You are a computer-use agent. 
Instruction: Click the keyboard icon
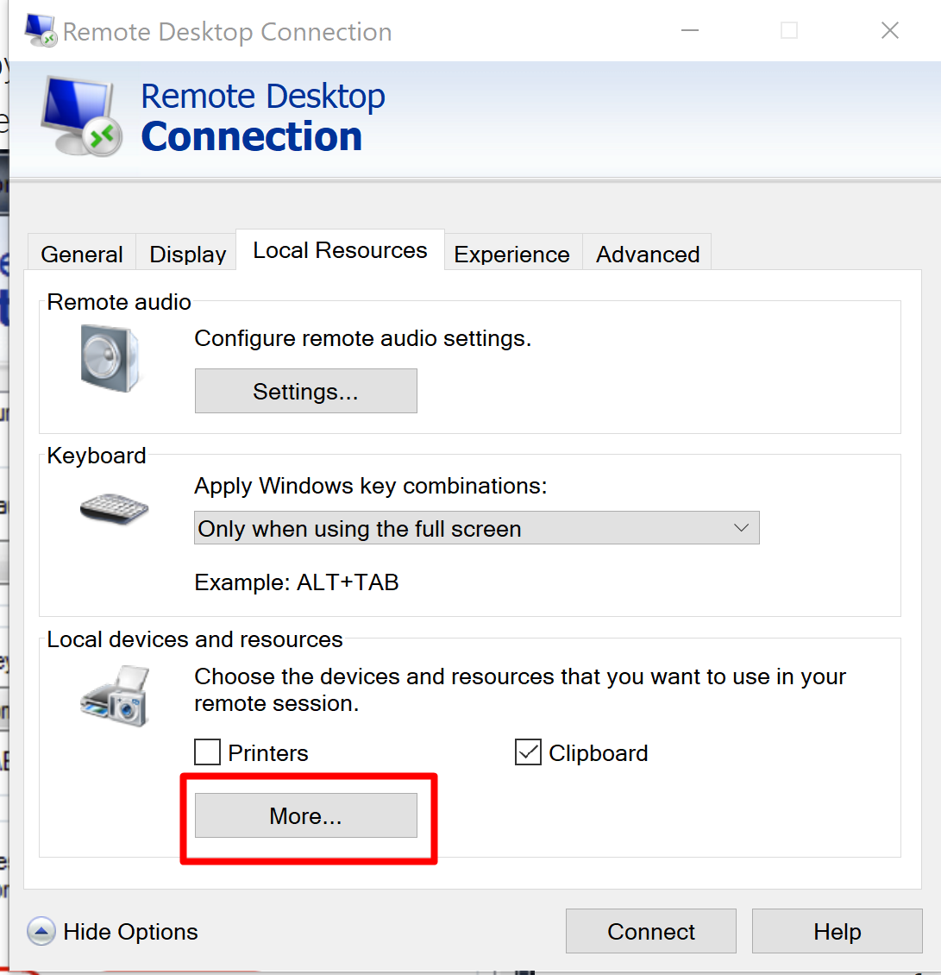tap(114, 509)
